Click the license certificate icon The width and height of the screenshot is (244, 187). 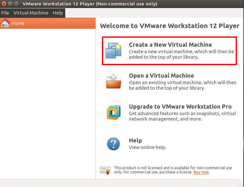pyautogui.click(x=105, y=171)
